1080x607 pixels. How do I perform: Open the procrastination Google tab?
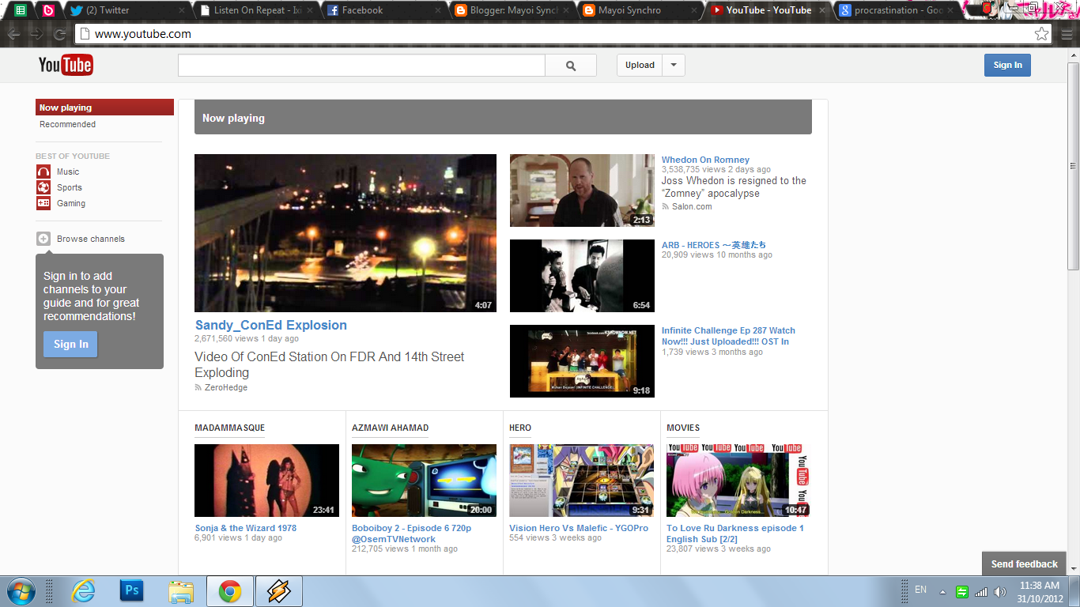pyautogui.click(x=897, y=10)
